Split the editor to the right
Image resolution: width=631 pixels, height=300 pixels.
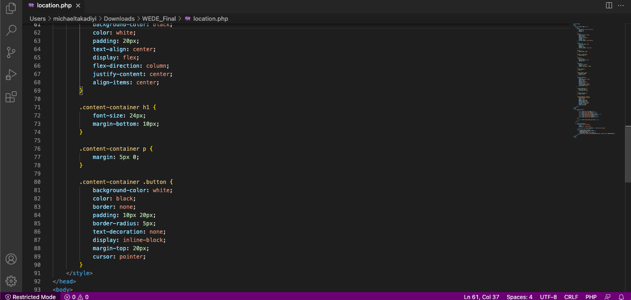[x=609, y=6]
